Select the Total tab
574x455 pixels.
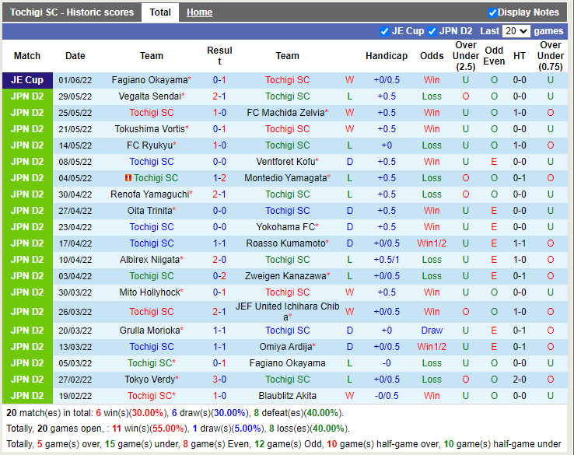coord(160,12)
